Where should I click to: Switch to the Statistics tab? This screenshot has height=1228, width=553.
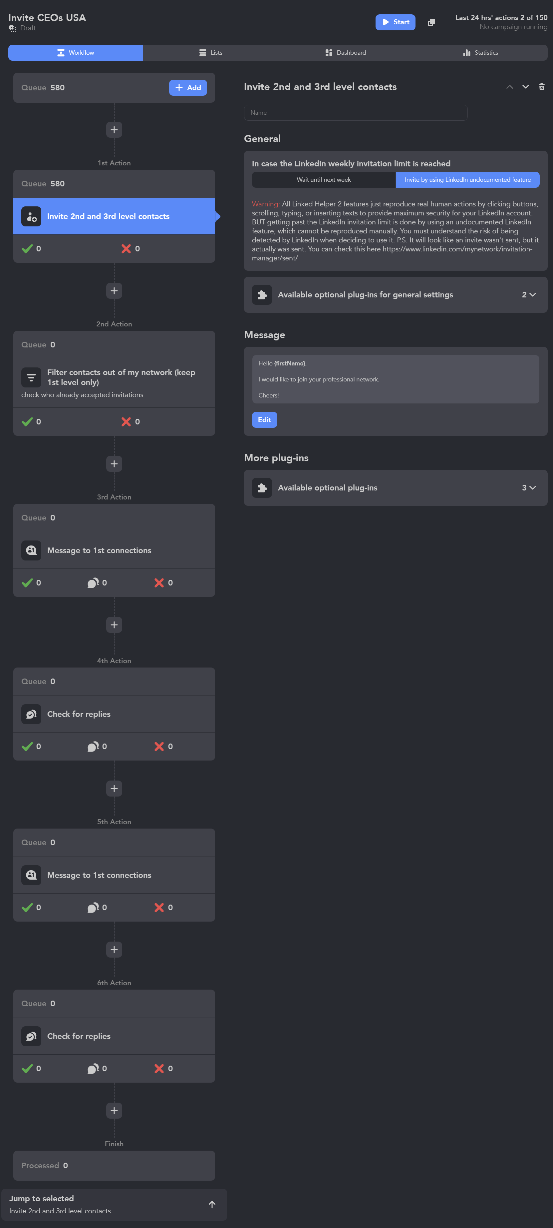[x=480, y=53]
